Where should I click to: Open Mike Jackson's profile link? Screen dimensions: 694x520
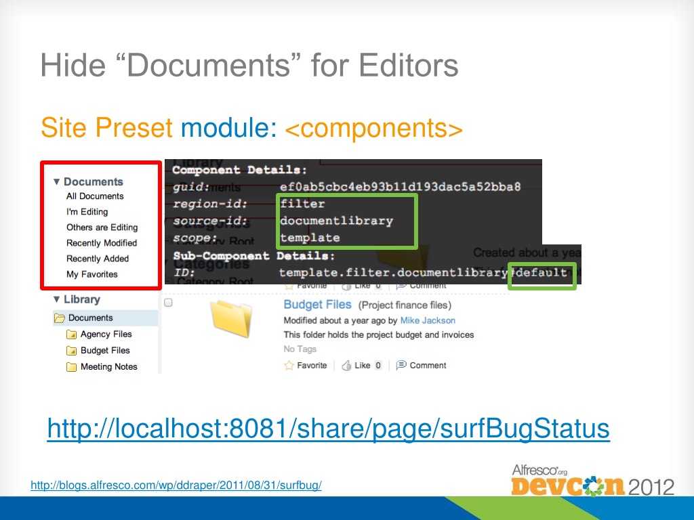(x=428, y=320)
